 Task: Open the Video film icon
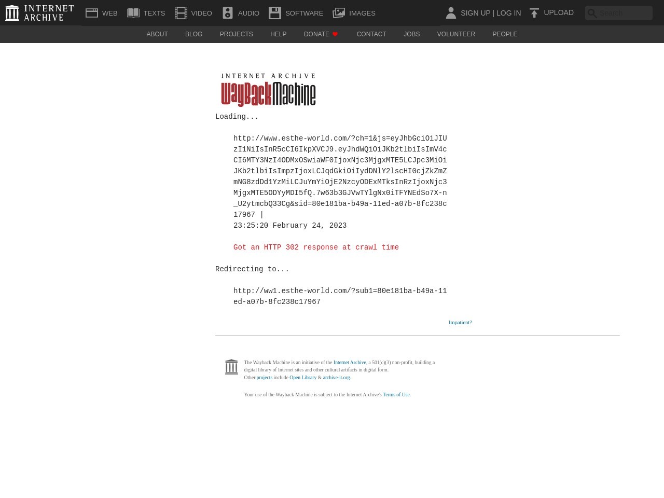[181, 13]
